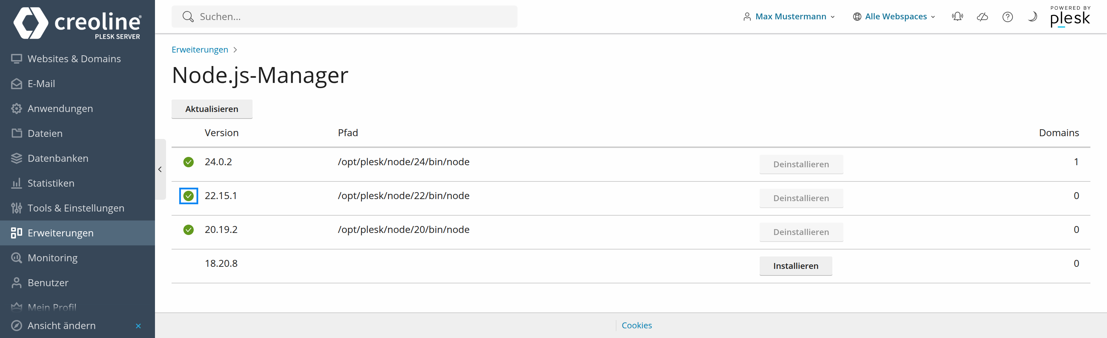The width and height of the screenshot is (1107, 338).
Task: Close the Ansicht ändern entry with X
Action: (x=138, y=326)
